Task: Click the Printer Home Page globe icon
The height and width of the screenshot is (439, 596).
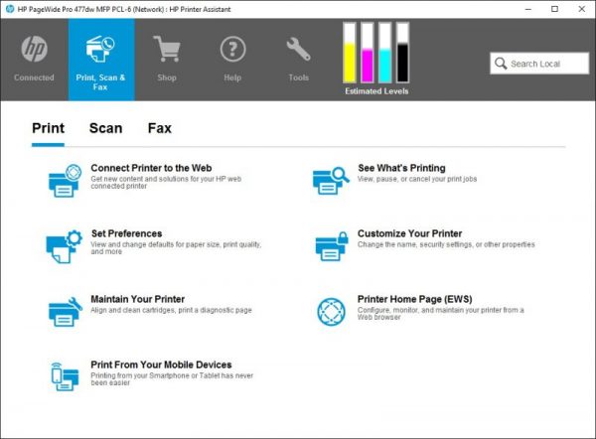Action: [x=332, y=312]
